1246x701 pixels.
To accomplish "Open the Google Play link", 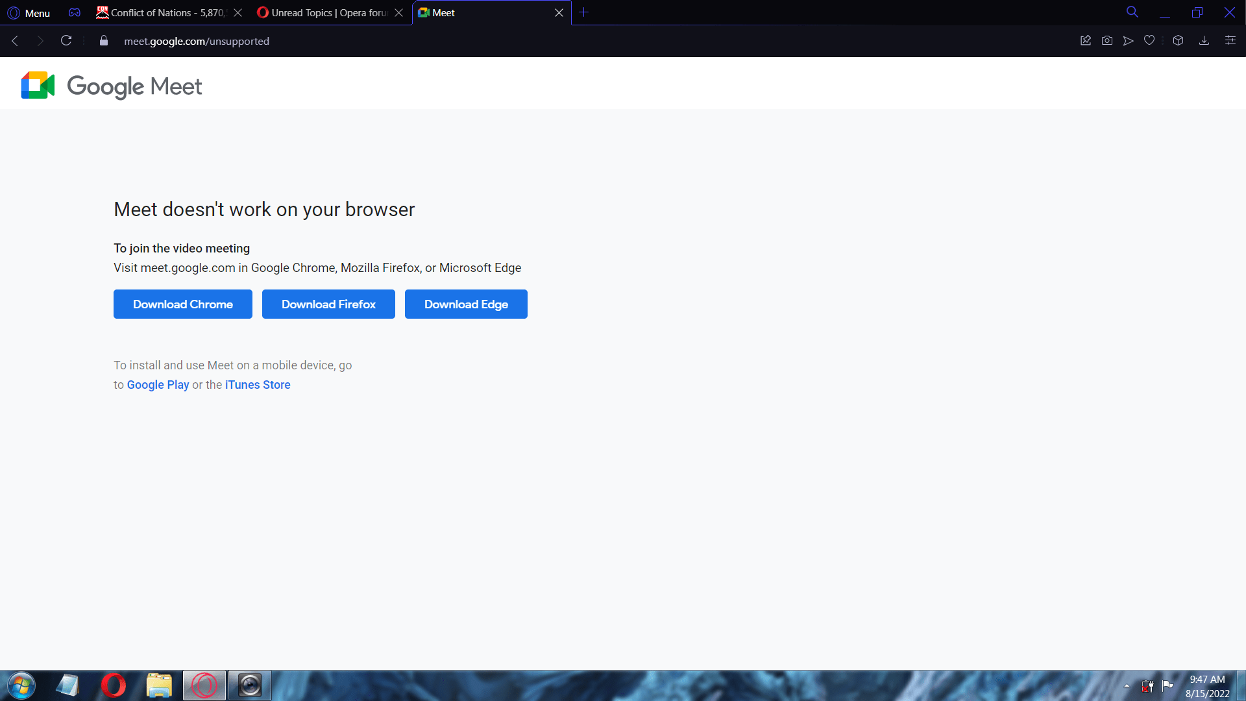I will [158, 385].
